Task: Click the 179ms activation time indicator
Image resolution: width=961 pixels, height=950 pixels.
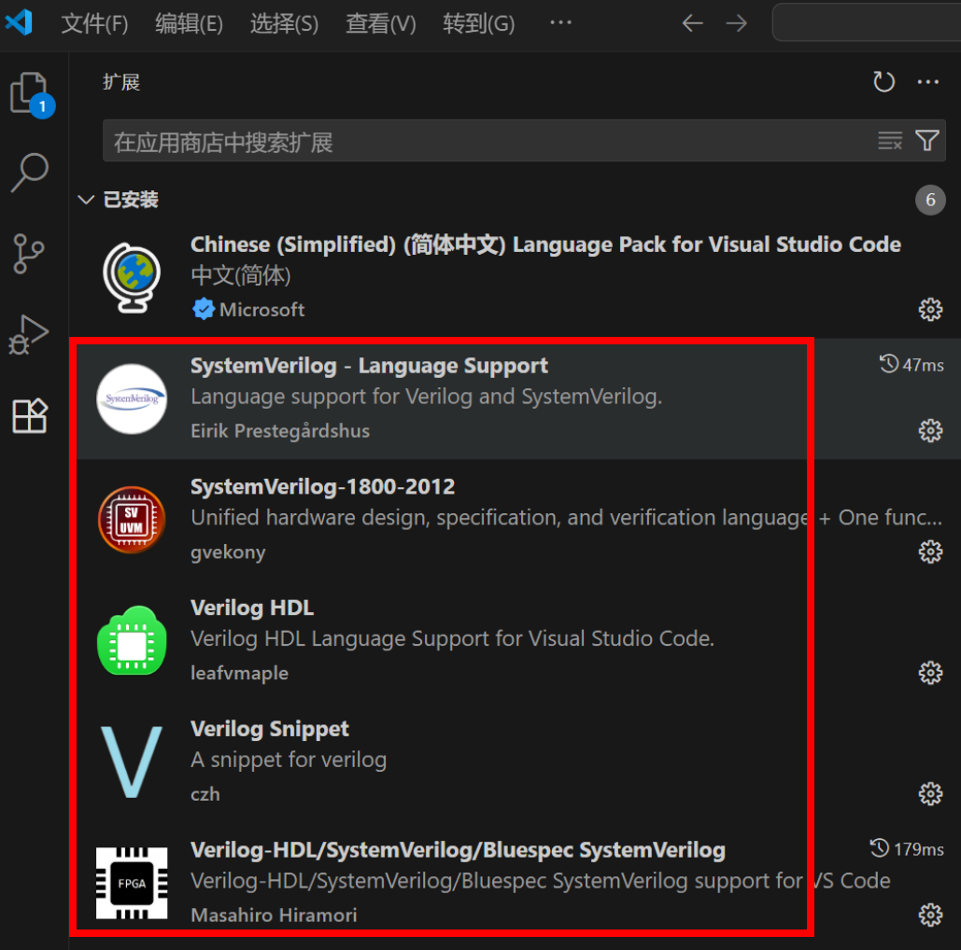Action: click(907, 849)
